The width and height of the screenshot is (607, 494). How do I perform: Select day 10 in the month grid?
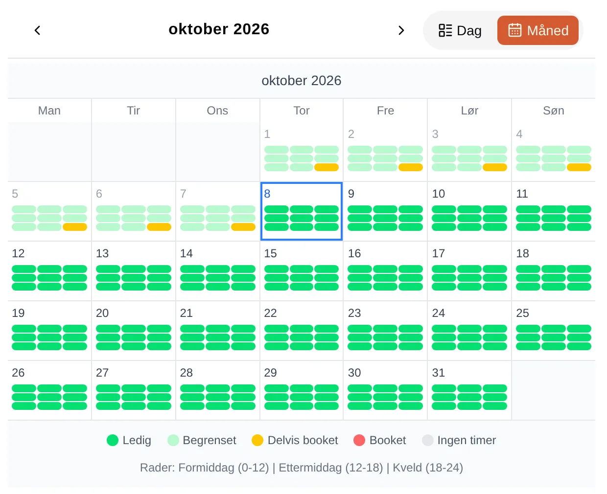pyautogui.click(x=469, y=211)
